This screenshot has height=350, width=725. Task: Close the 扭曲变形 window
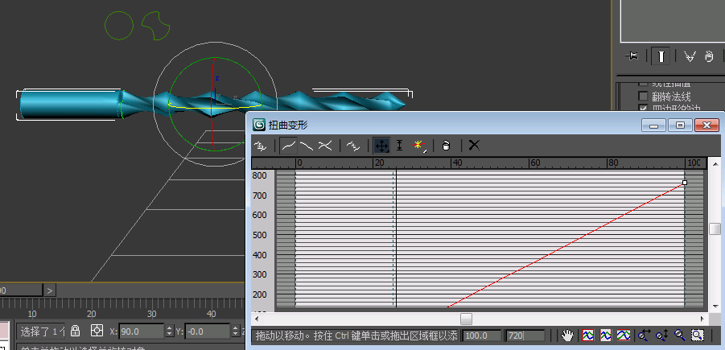click(x=707, y=125)
